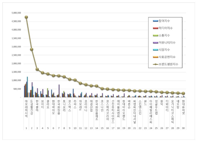Select the 클리오 category axis label
Screen dimensions: 197x142
pos(48,105)
